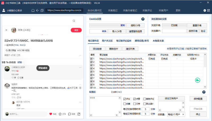Click the 加群口令 link

(116, 92)
